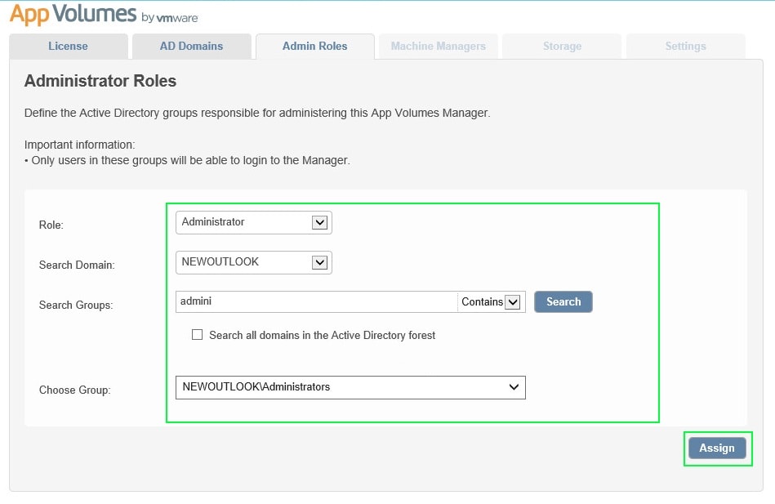775x504 pixels.
Task: Go to the Machine Managers tab
Action: (x=438, y=47)
